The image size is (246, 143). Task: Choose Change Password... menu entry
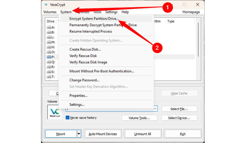(x=106, y=80)
